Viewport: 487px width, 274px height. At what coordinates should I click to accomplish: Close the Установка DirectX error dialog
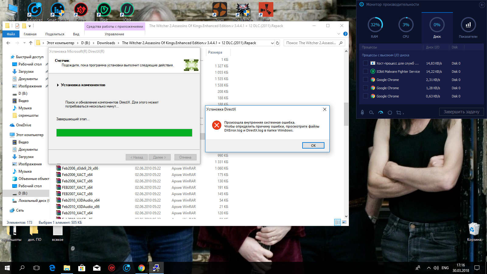pos(325,109)
